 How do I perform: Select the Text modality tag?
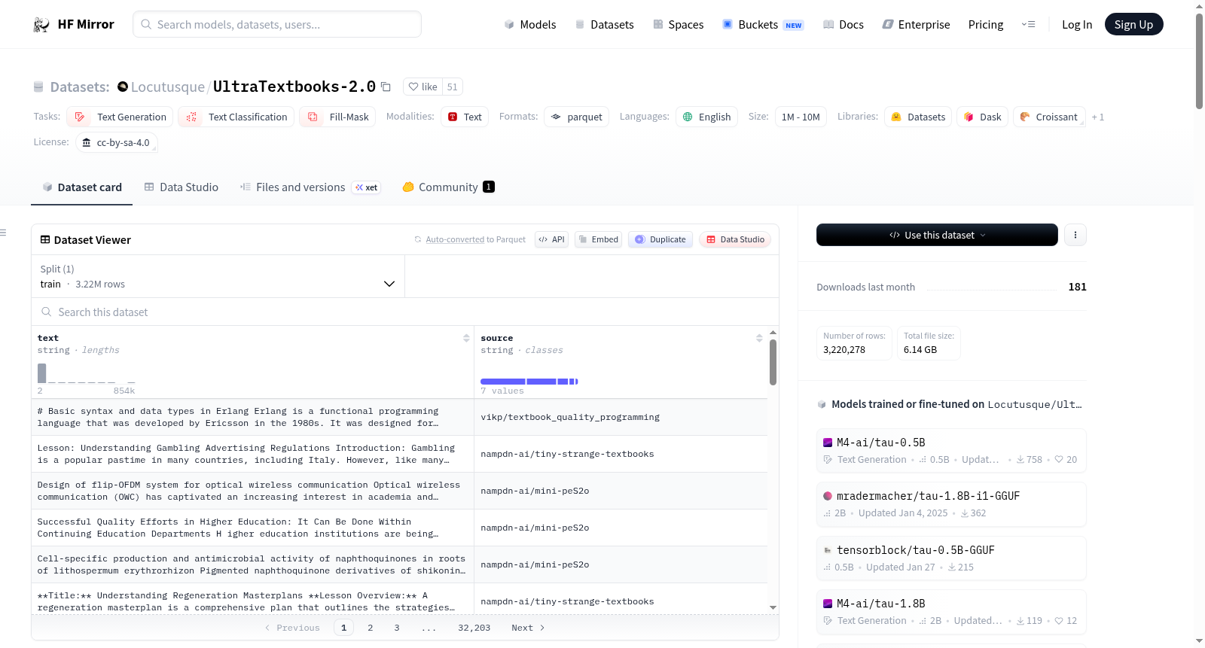465,117
